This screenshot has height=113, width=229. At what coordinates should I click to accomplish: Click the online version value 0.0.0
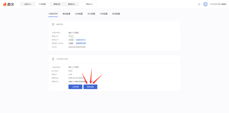(70, 71)
